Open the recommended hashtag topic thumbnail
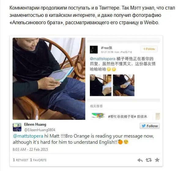 (x=98, y=116)
